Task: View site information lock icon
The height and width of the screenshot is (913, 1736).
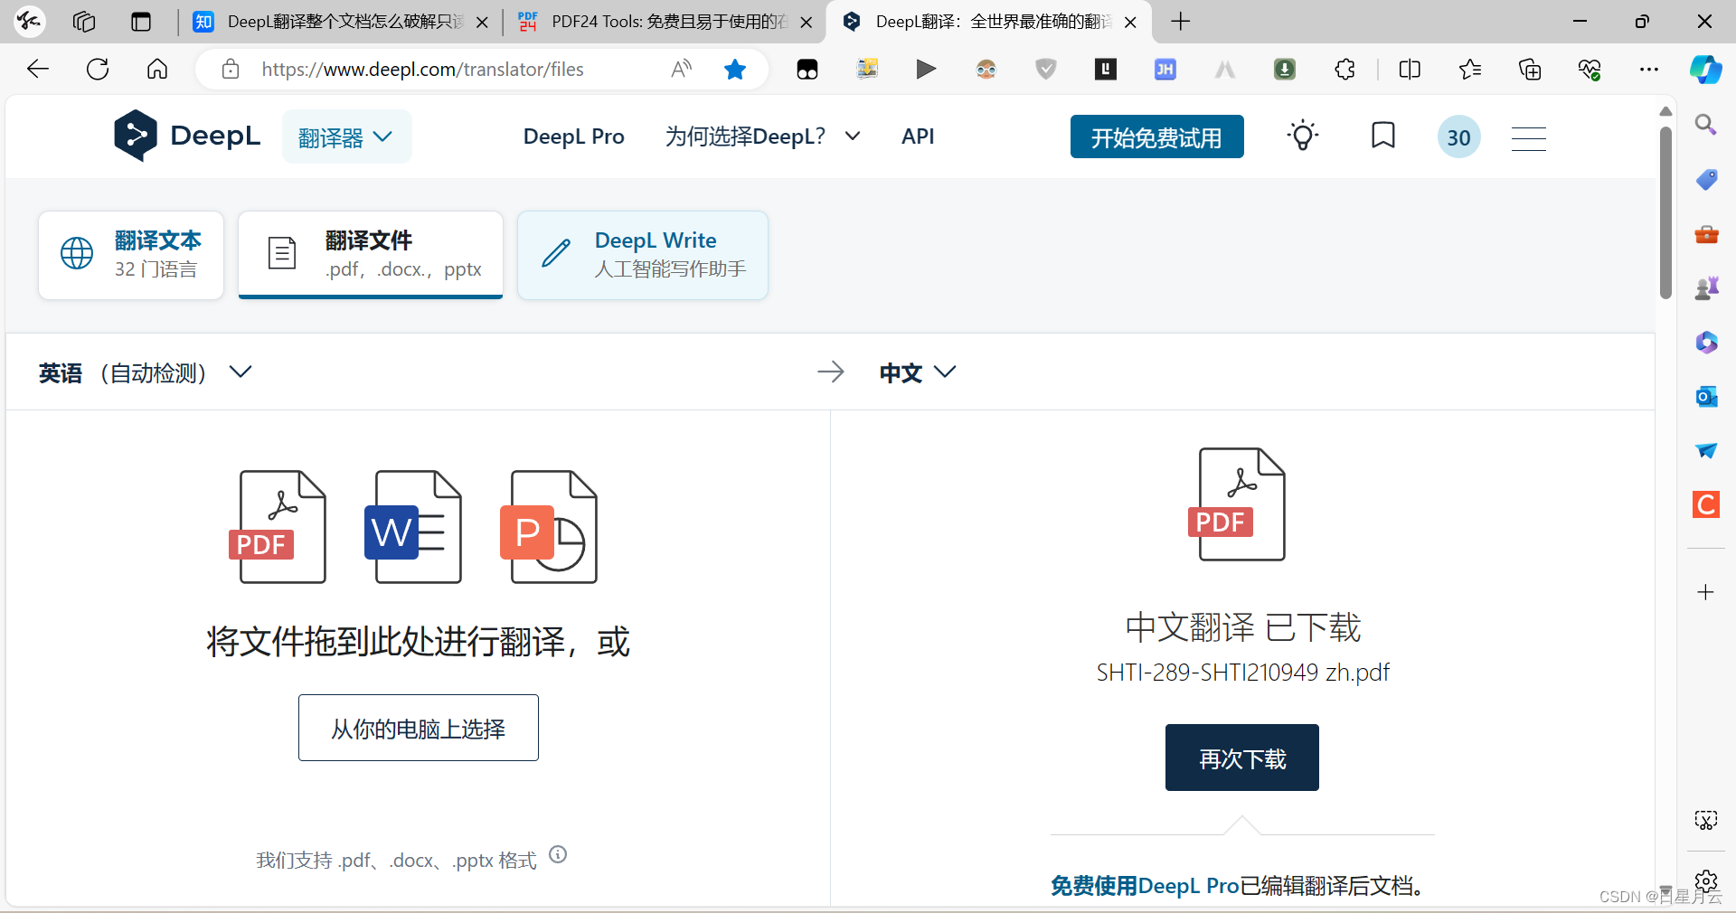Action: pos(231,69)
